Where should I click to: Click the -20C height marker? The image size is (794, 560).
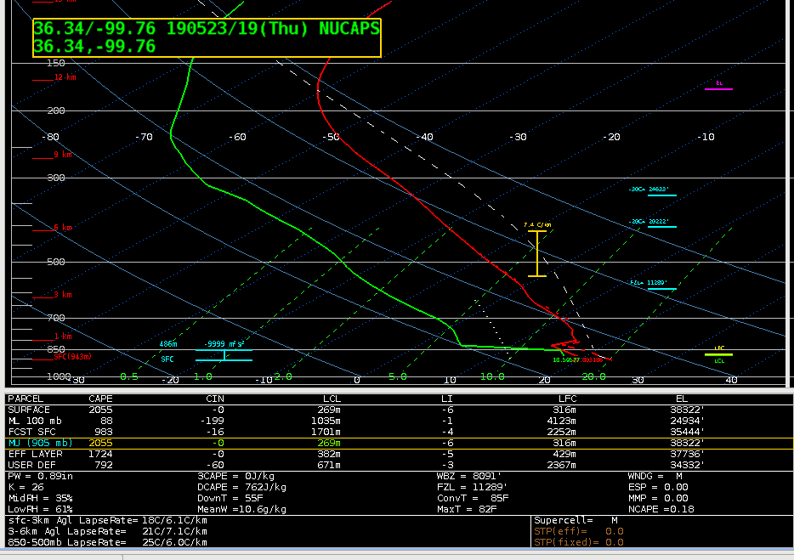[x=651, y=224]
